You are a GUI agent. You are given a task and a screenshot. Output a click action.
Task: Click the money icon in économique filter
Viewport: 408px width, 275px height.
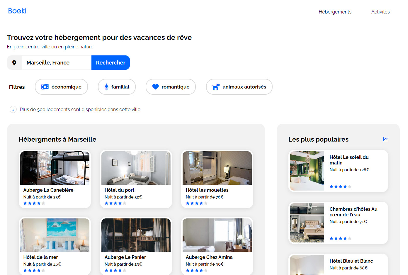click(x=45, y=87)
